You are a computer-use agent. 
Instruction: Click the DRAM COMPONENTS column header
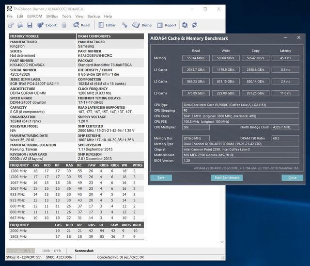click(110, 36)
